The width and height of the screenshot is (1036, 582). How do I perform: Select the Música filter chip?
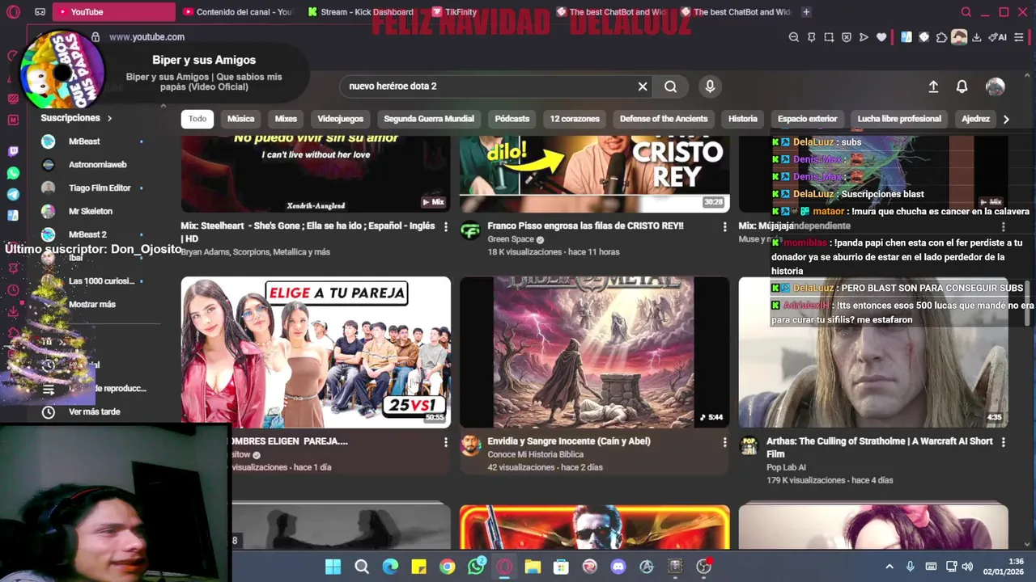coord(240,119)
